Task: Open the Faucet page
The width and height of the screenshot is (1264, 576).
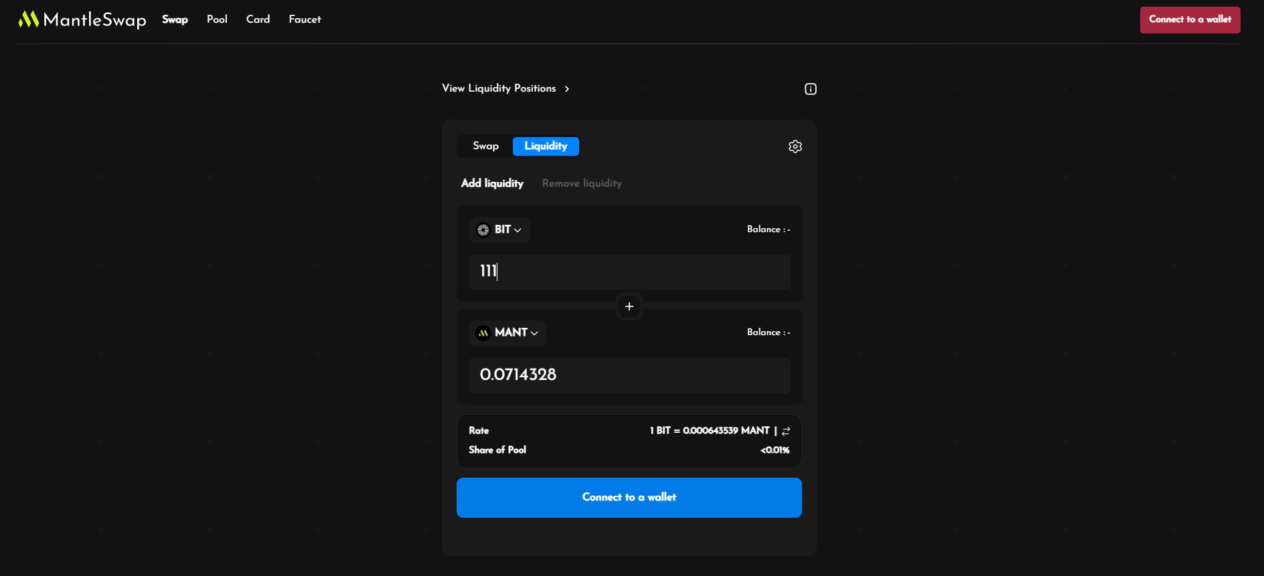Action: click(x=305, y=19)
